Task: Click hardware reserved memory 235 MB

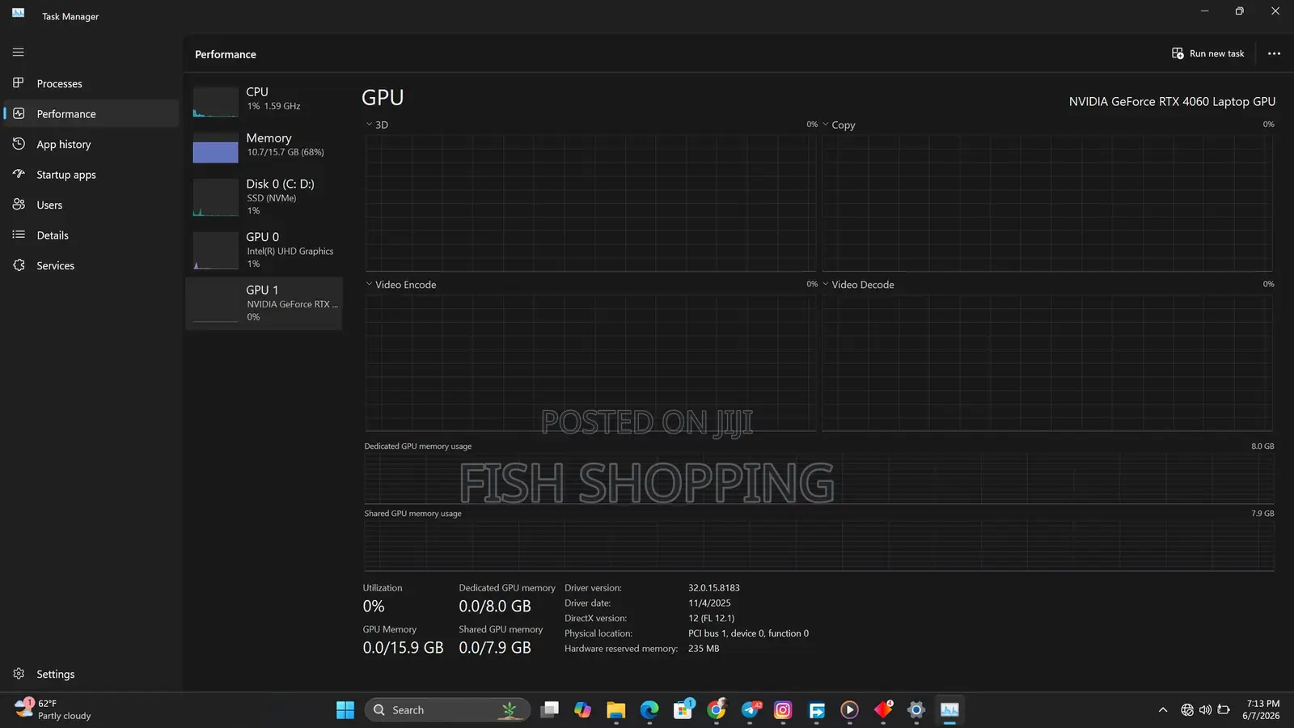Action: pos(704,649)
